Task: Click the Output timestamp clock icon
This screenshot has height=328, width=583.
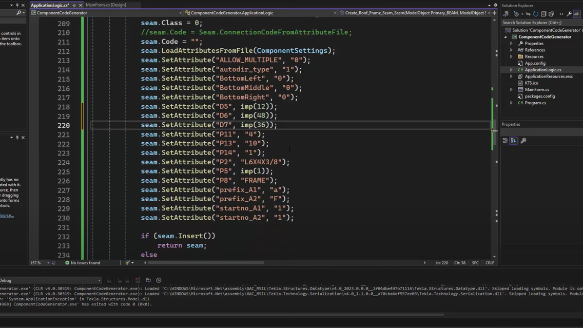Action: pos(159,280)
